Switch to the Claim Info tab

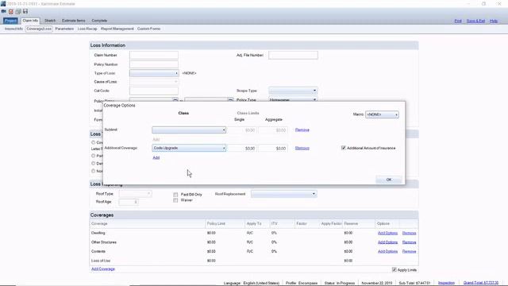click(30, 21)
